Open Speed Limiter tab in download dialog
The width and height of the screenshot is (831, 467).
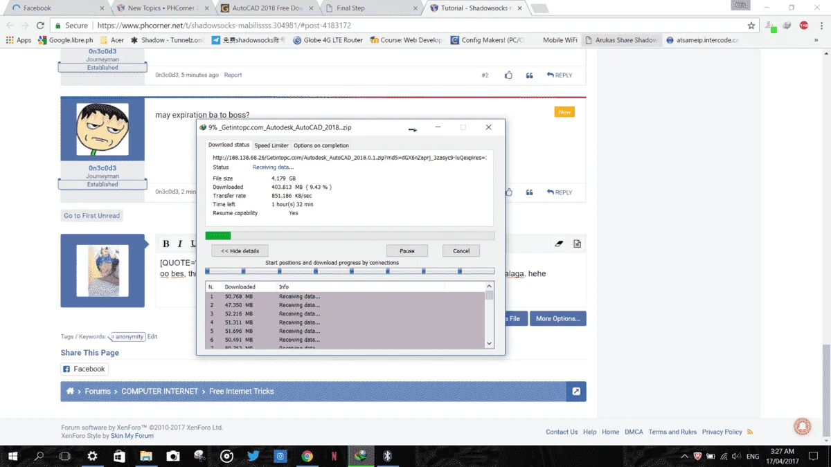271,145
